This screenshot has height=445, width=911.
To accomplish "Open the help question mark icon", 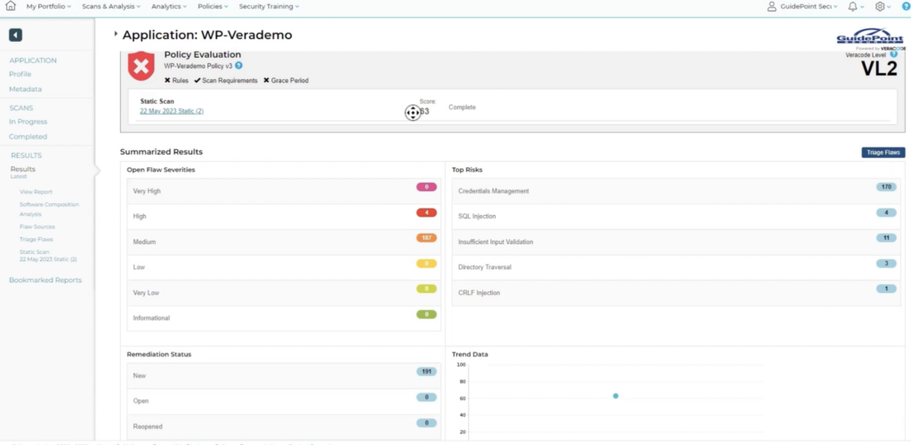I will pyautogui.click(x=905, y=6).
